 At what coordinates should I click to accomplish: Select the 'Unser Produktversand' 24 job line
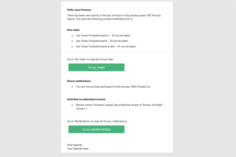tap(102, 41)
